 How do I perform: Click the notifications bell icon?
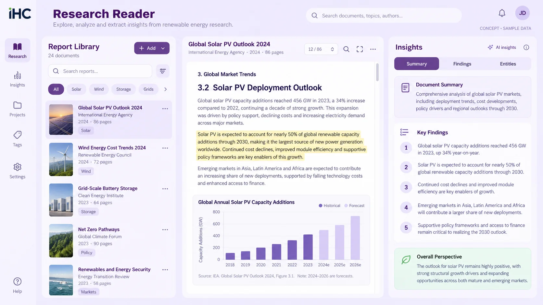coord(502,13)
